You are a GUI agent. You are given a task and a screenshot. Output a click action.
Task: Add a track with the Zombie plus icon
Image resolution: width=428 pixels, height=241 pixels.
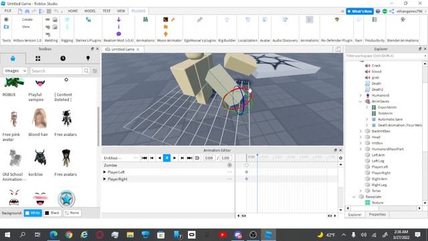(x=229, y=165)
